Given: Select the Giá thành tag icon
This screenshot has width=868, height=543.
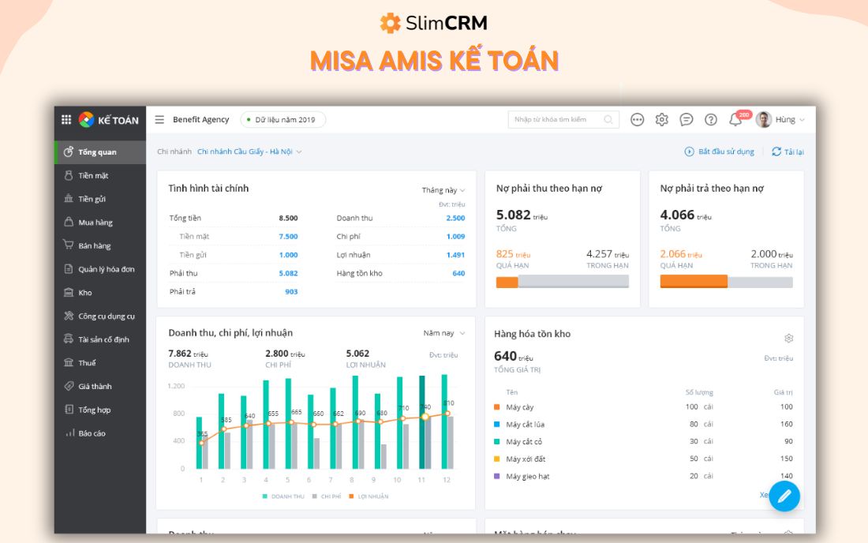Looking at the screenshot, I should [69, 386].
